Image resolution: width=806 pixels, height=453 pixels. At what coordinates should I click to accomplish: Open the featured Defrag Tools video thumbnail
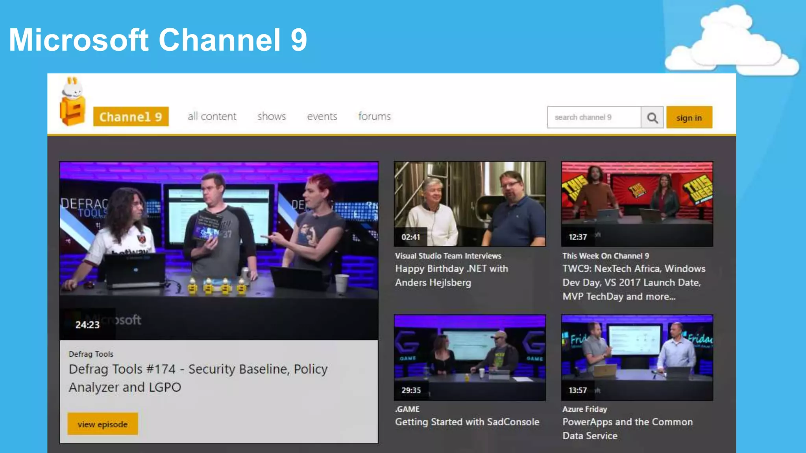[219, 250]
